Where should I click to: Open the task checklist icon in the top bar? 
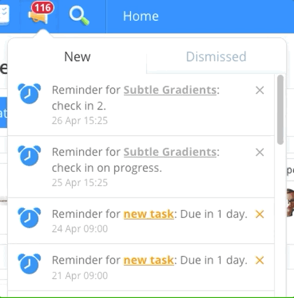[x=4, y=14]
